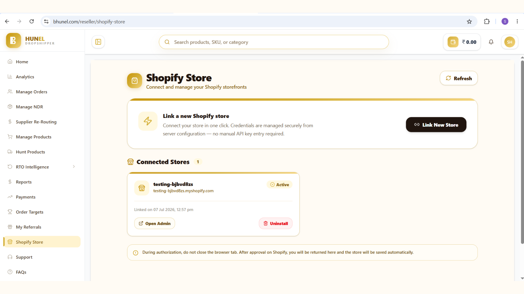524x294 pixels.
Task: Select Shopify Store menu item
Action: (x=42, y=242)
